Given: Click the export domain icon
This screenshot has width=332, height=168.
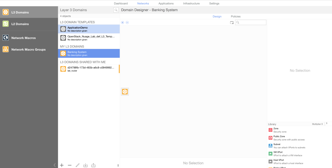Looking at the screenshot, I should tap(93, 165).
